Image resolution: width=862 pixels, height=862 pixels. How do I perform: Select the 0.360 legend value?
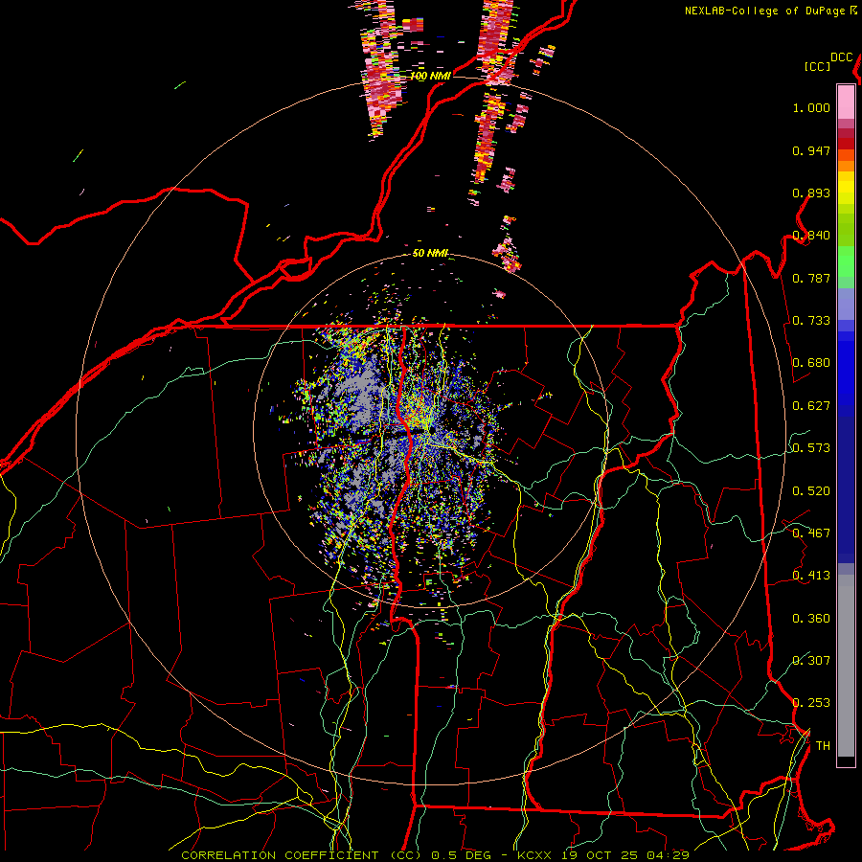[x=811, y=619]
